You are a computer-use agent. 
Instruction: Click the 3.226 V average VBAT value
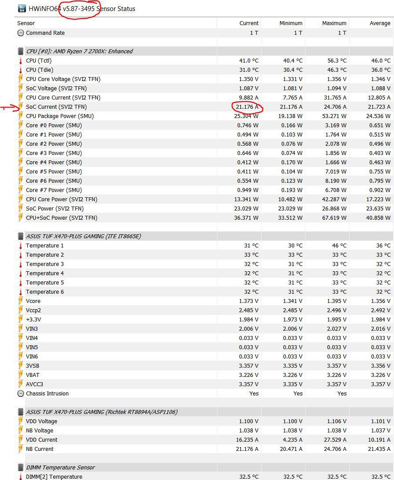(x=381, y=375)
